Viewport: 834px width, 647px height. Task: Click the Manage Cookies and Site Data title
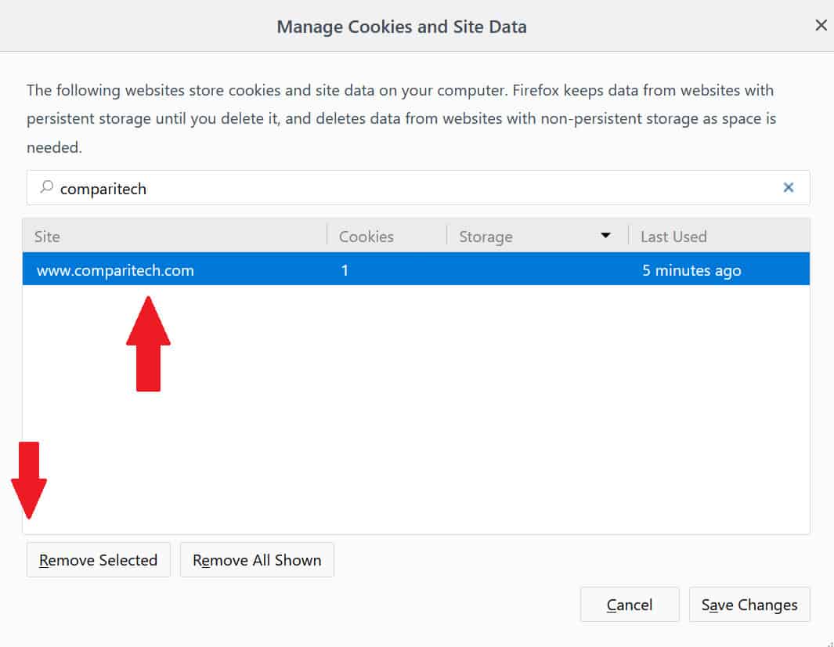(x=402, y=27)
